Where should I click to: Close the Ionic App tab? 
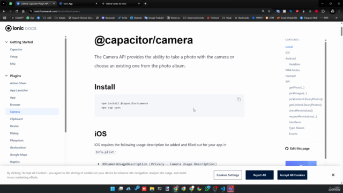click(x=96, y=4)
